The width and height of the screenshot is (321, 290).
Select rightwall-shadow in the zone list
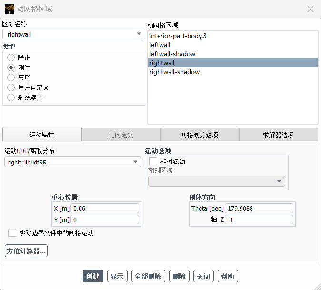233,72
